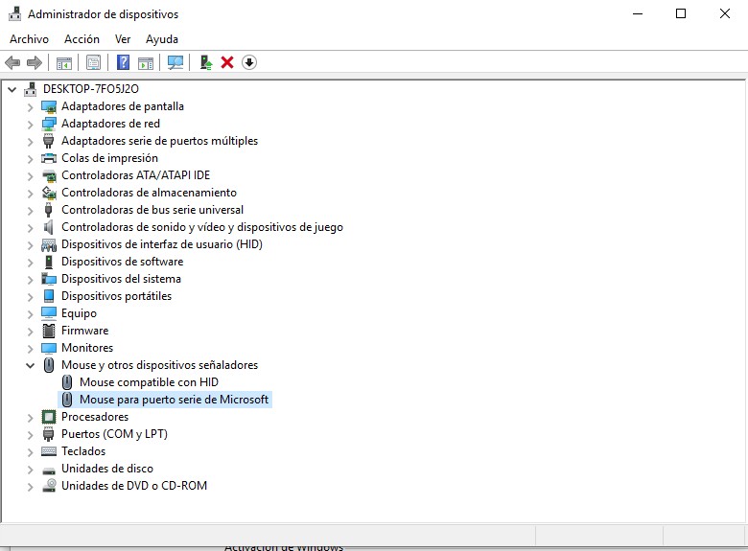Screen dimensions: 748x551
Task: Click the blue Help question mark icon
Action: (123, 62)
